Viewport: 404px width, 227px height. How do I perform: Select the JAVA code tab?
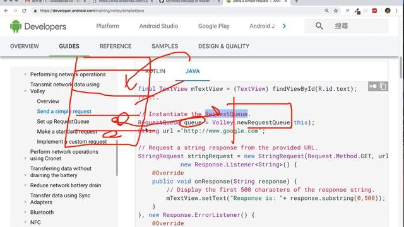coord(193,71)
